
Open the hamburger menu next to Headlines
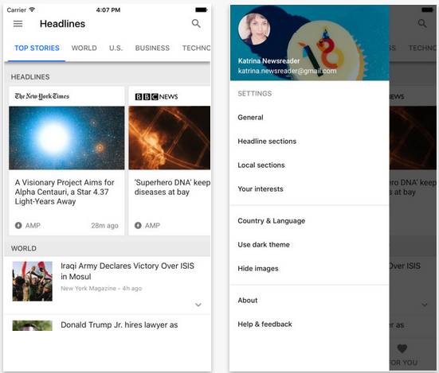pyautogui.click(x=18, y=24)
